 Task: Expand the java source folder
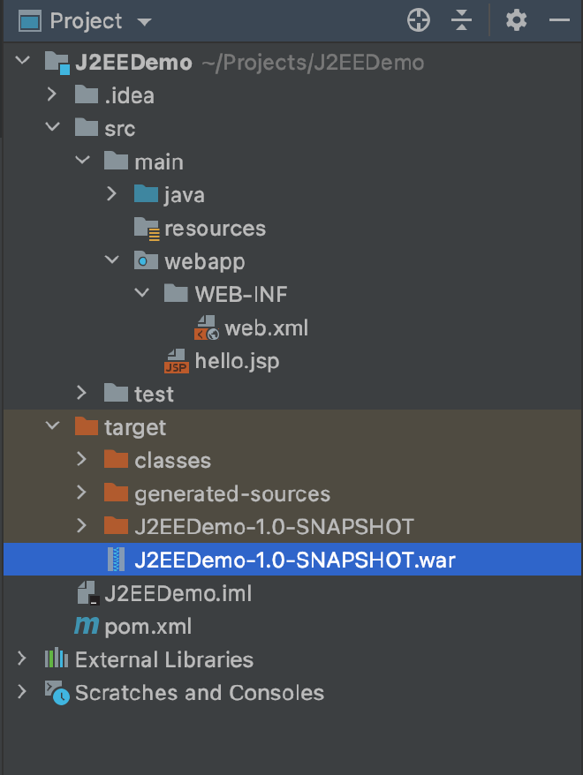tap(112, 194)
